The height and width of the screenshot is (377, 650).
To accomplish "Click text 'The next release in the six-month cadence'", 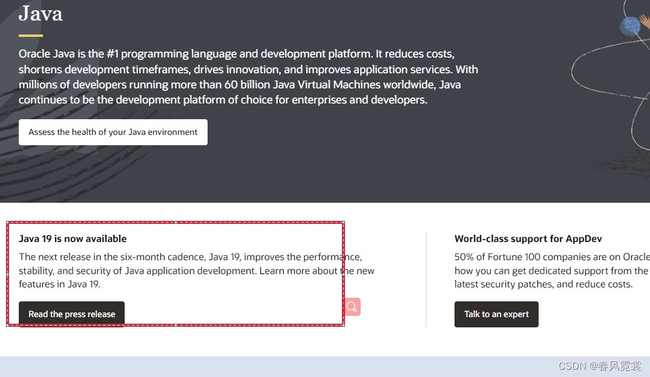I will point(112,257).
